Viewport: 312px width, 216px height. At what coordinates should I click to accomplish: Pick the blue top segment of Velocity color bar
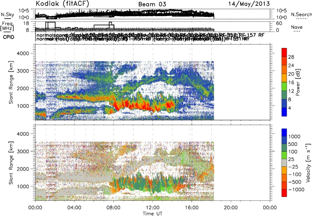(284, 133)
